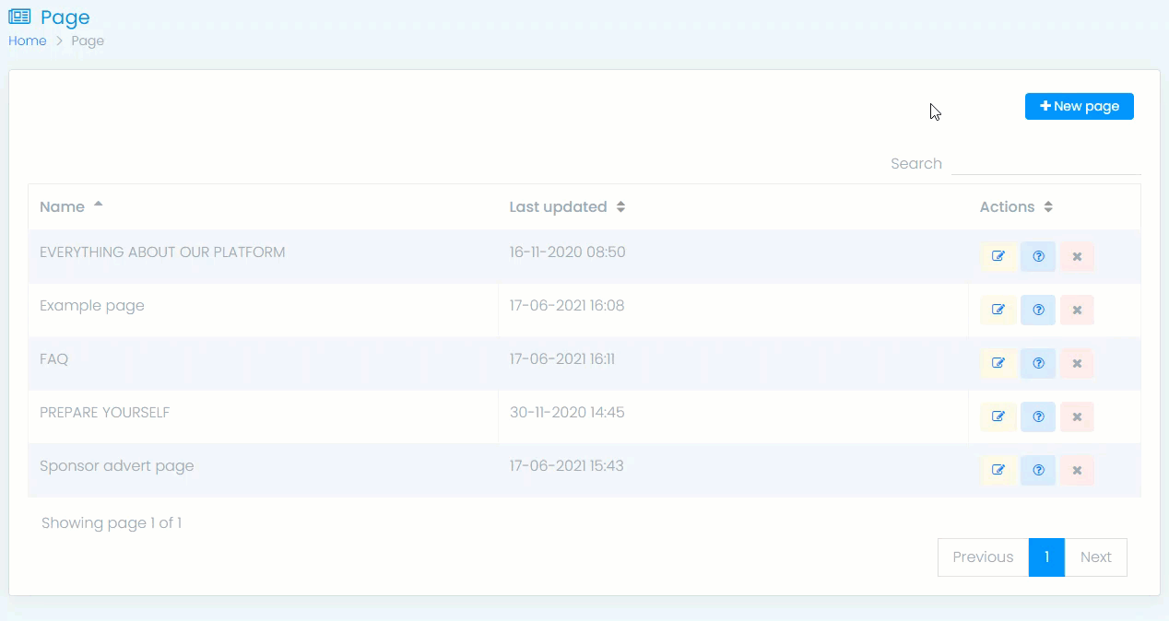Focus the Search input field
Image resolution: width=1169 pixels, height=621 pixels.
[x=1046, y=163]
